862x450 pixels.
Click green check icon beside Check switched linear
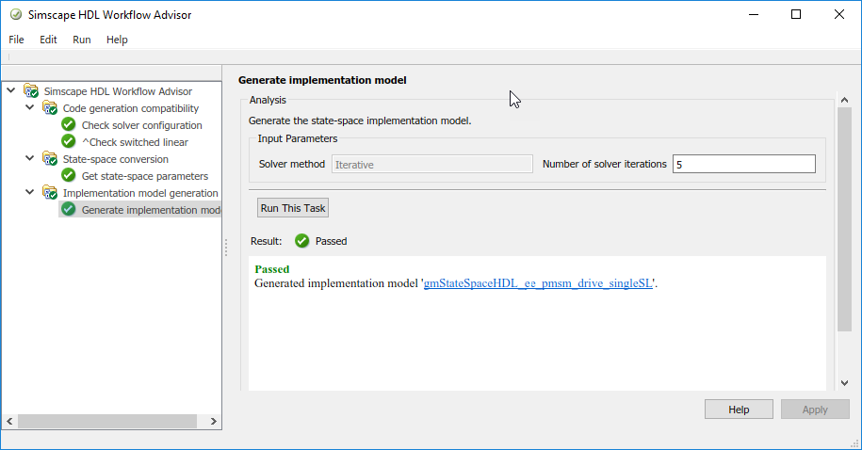tap(68, 142)
